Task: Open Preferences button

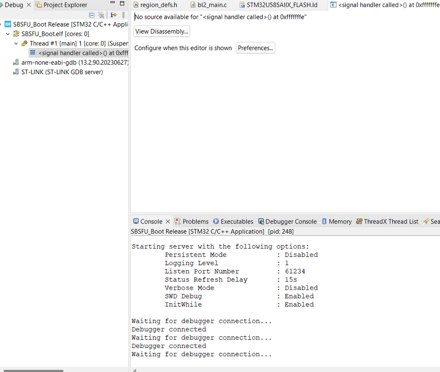Action: (x=255, y=48)
